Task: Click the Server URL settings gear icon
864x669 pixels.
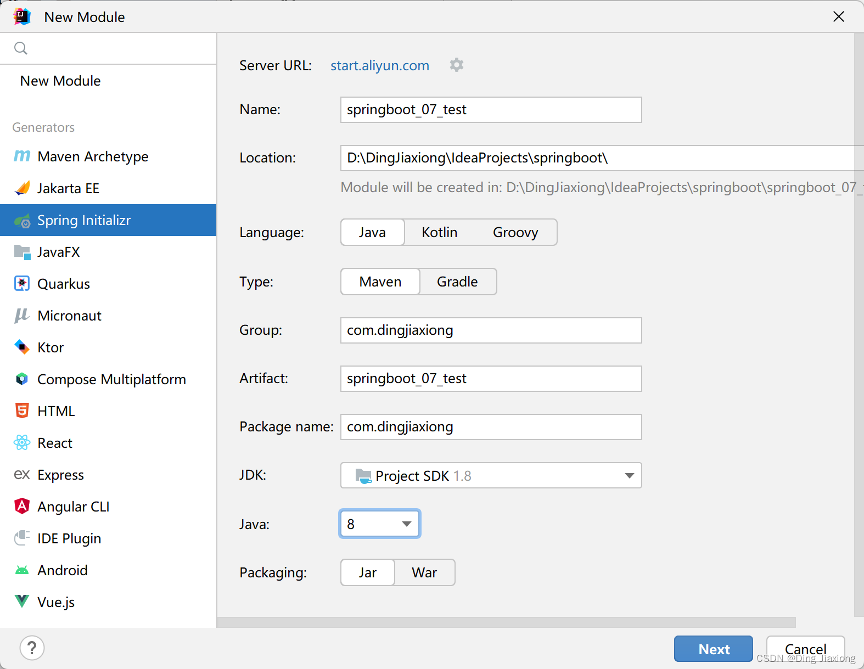Action: pyautogui.click(x=456, y=65)
